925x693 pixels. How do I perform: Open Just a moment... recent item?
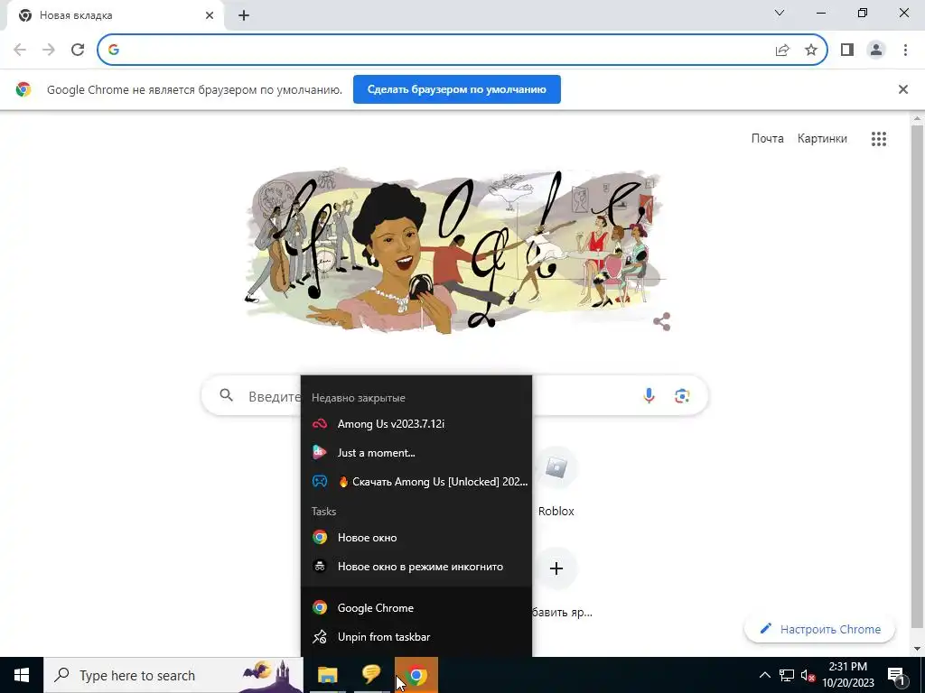point(416,453)
